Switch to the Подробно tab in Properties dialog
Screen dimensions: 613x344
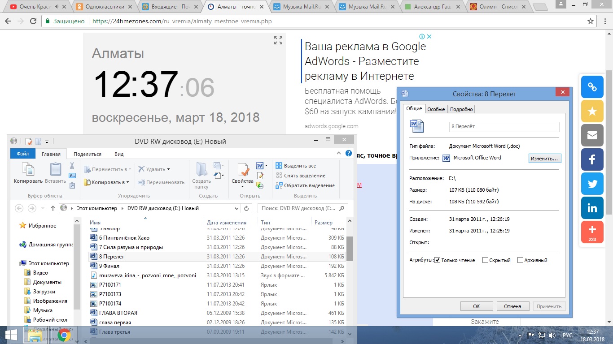click(x=461, y=109)
